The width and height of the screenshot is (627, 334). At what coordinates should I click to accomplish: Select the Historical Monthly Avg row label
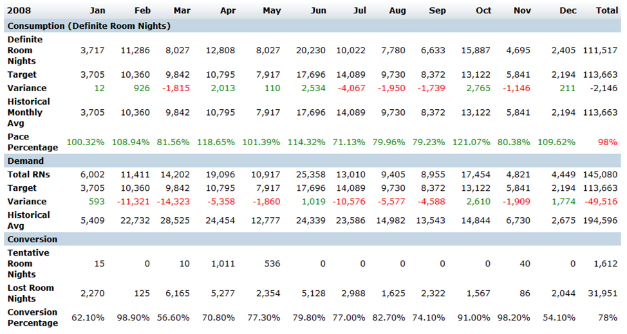point(29,112)
